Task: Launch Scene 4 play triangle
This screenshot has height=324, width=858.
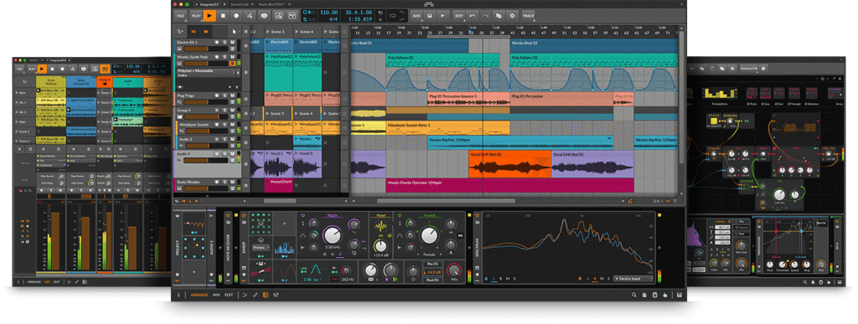Action: 297,32
